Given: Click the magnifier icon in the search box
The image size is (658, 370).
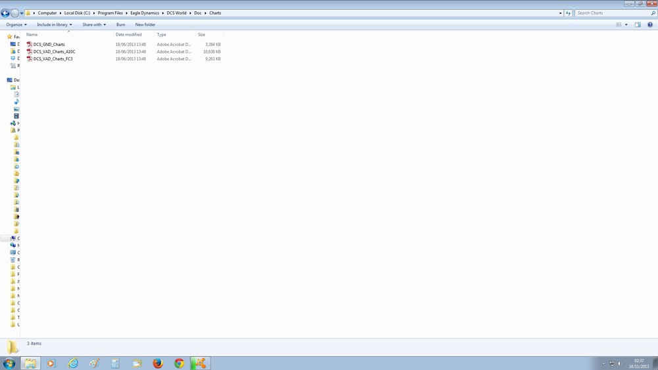Looking at the screenshot, I should point(653,13).
